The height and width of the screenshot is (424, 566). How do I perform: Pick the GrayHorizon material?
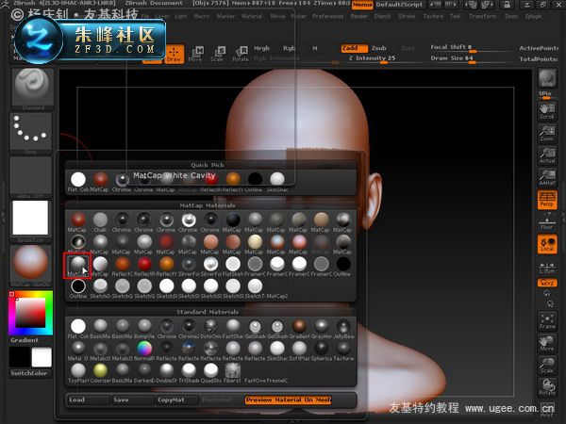pos(322,329)
